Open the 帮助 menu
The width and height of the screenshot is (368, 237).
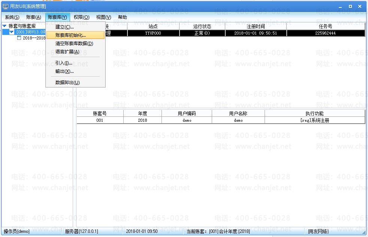click(123, 17)
